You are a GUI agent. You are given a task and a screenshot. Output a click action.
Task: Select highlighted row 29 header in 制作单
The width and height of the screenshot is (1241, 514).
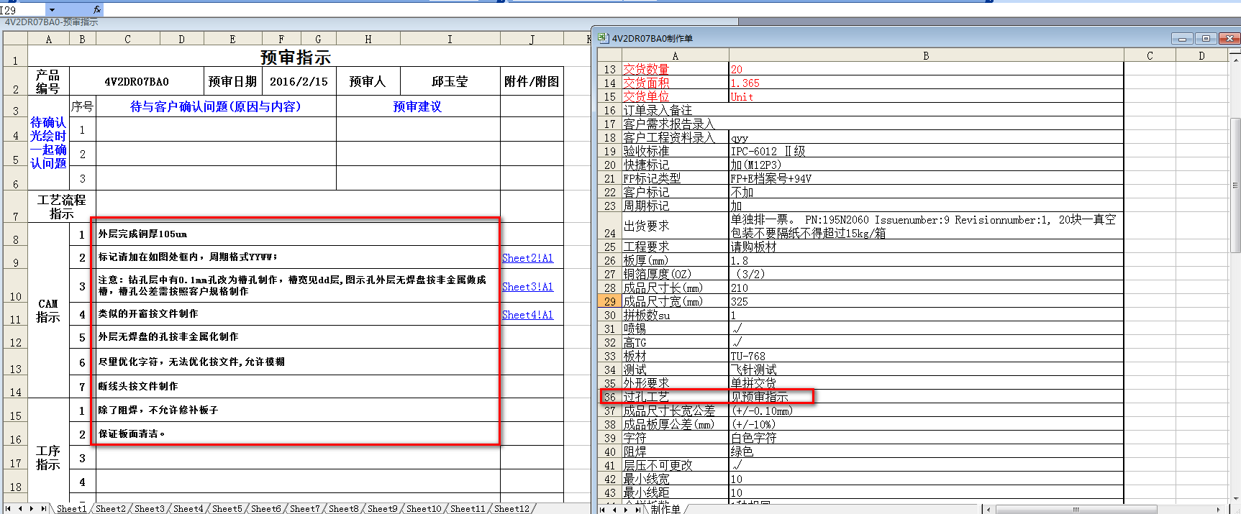pyautogui.click(x=609, y=301)
